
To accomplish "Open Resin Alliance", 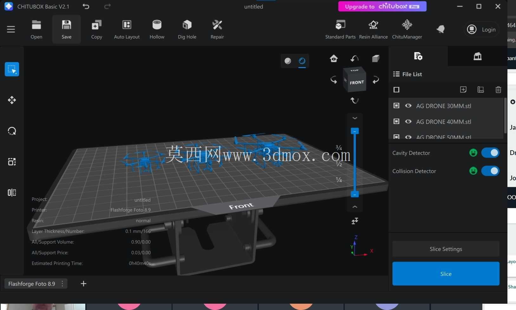I will coord(373,29).
